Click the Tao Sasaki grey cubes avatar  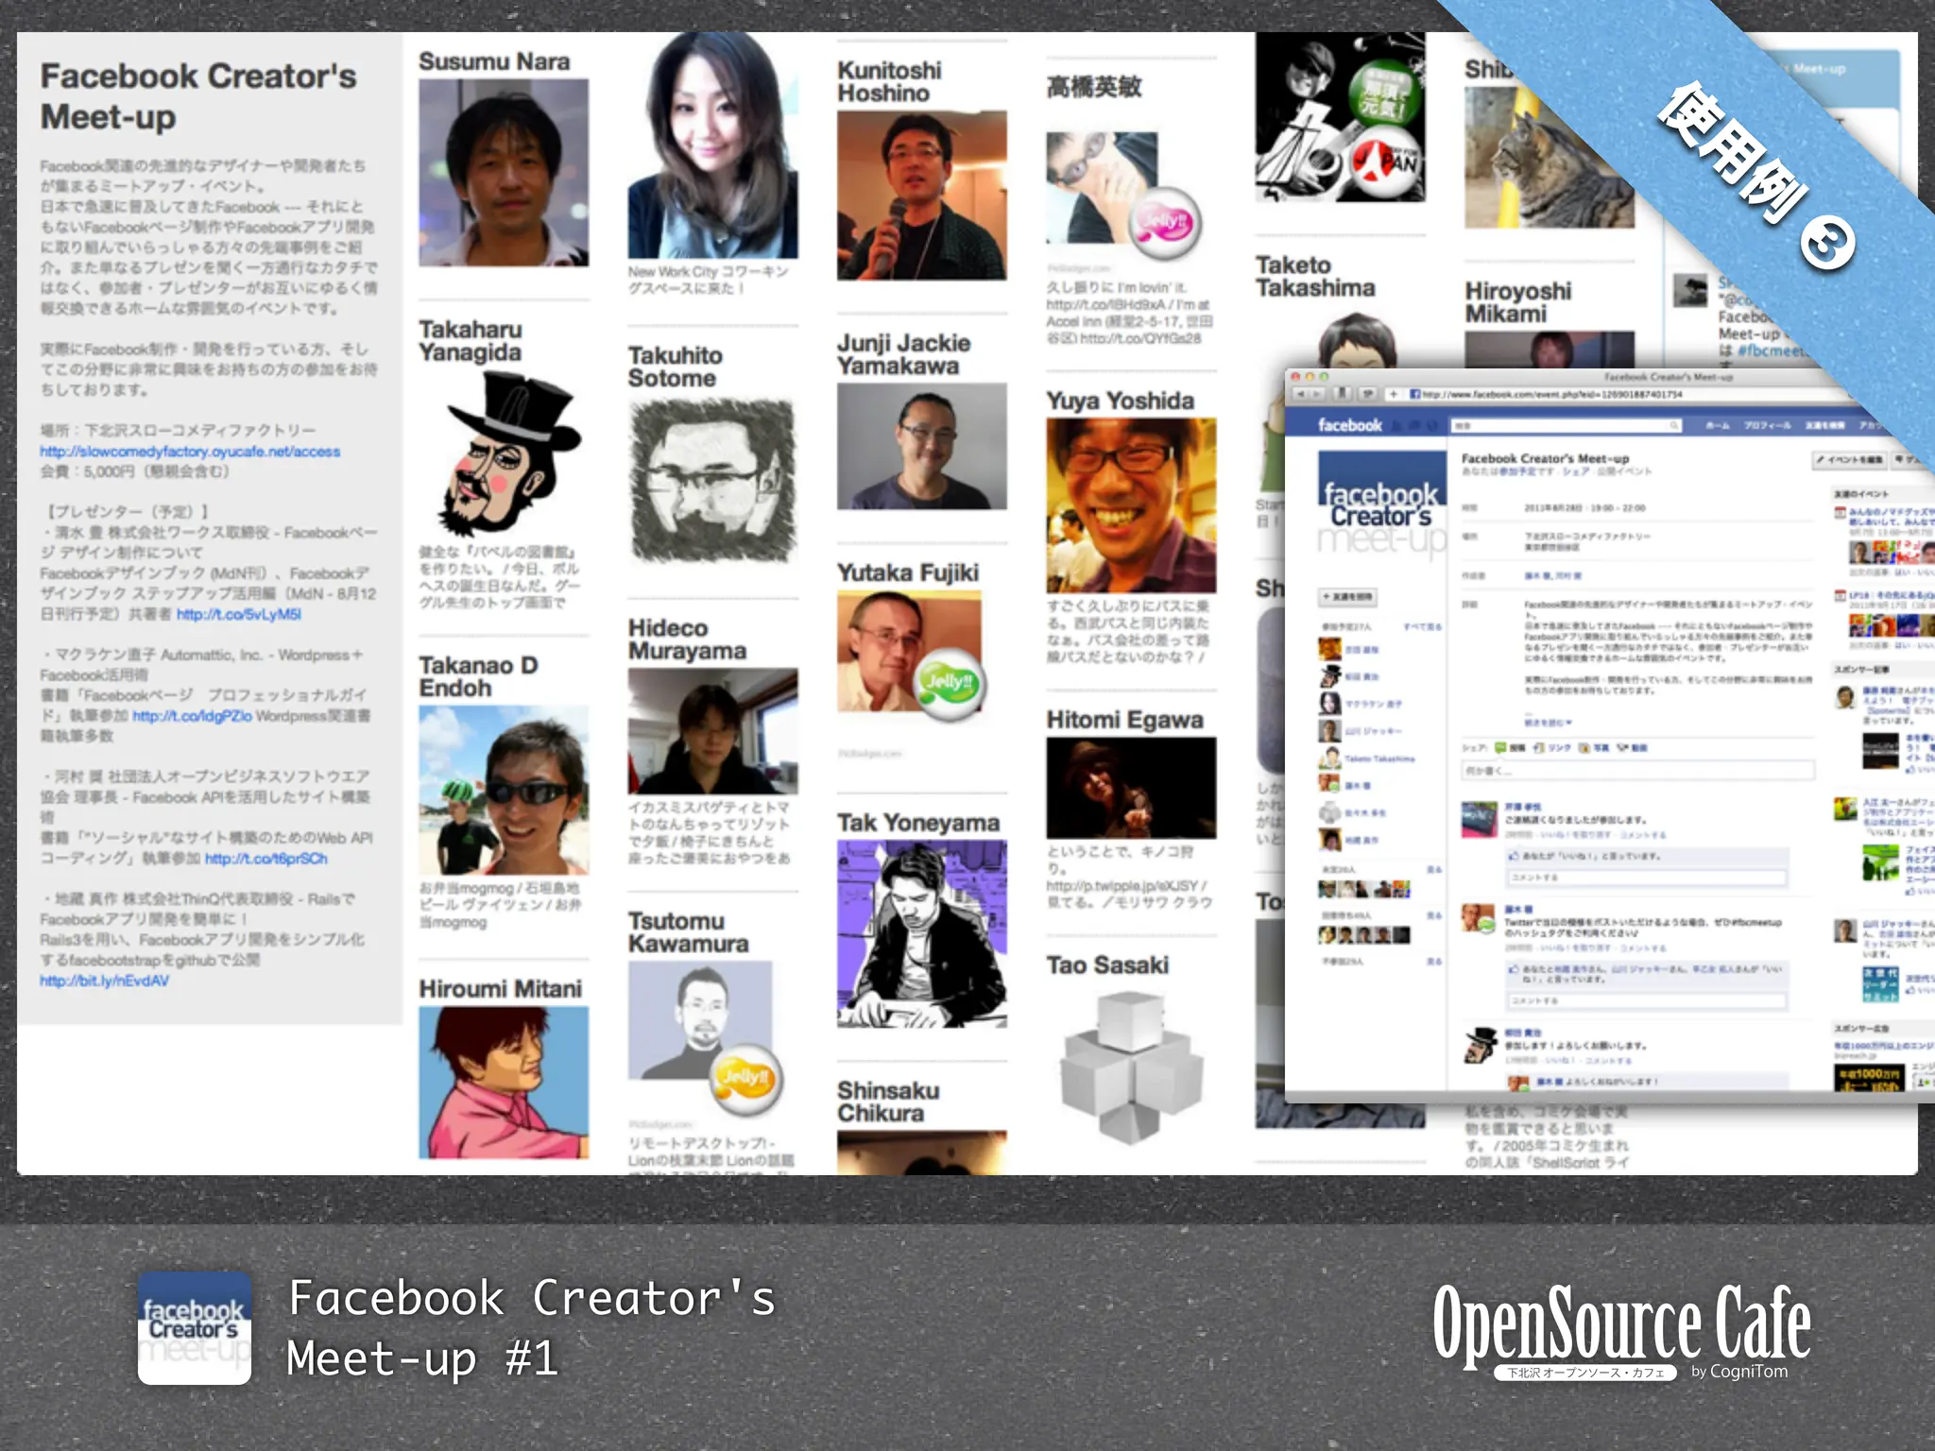click(1131, 1067)
